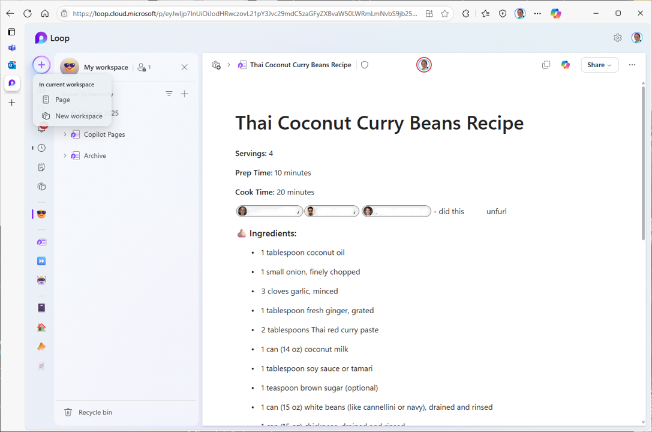Toggle the Edge vertical tabs pane icon
This screenshot has width=652, height=432.
[x=11, y=32]
